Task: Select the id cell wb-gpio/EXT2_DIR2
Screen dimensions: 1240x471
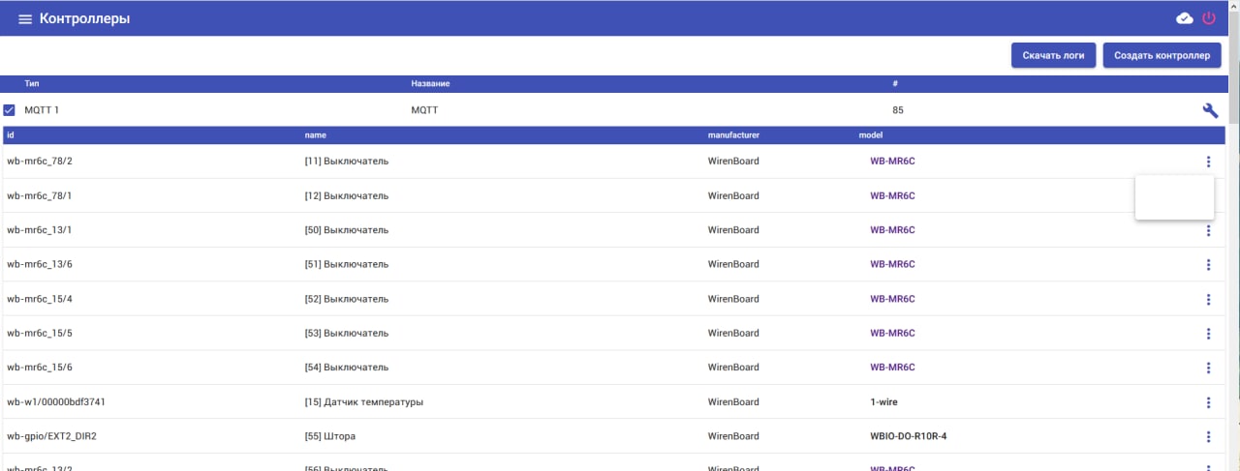Action: [51, 436]
